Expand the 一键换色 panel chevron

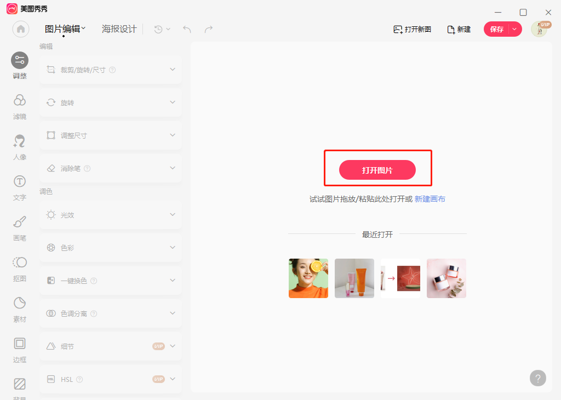173,281
